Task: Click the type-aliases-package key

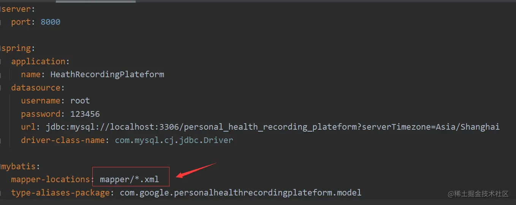Action: [60, 193]
